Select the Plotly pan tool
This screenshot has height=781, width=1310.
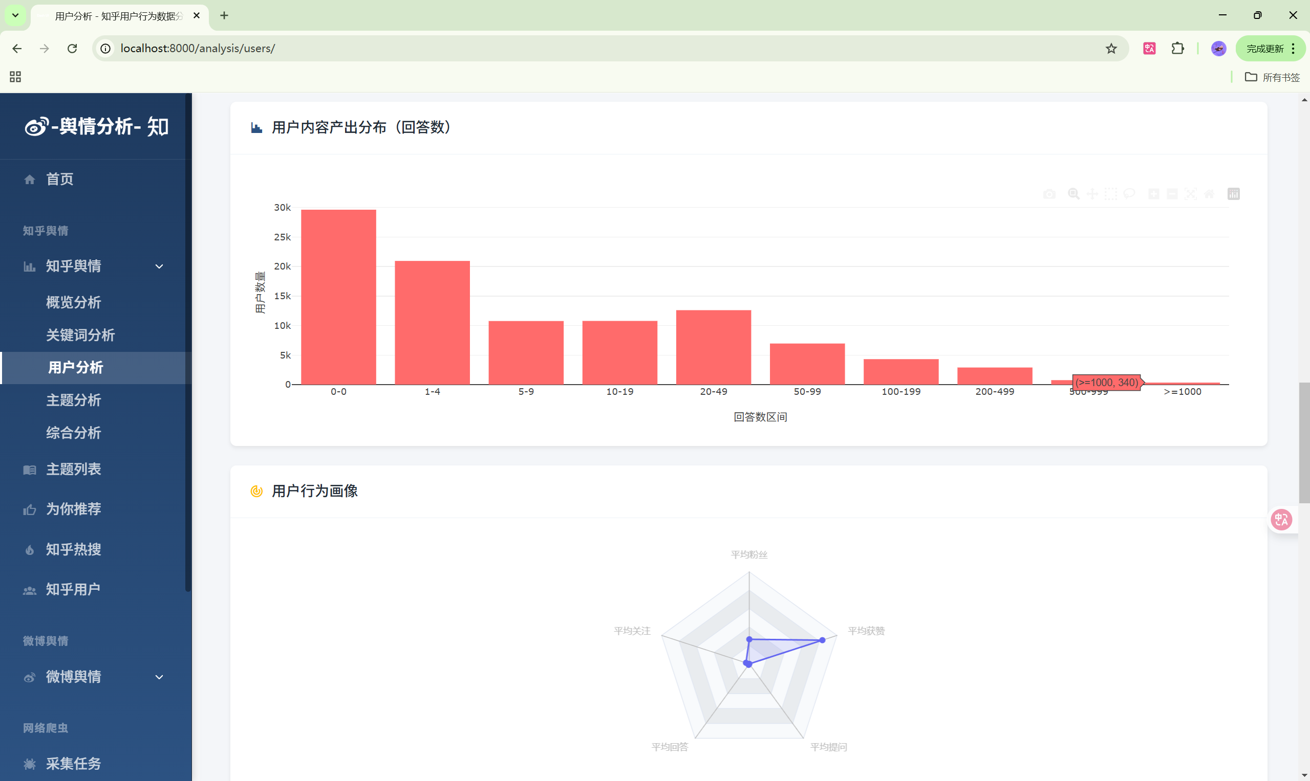(x=1092, y=194)
